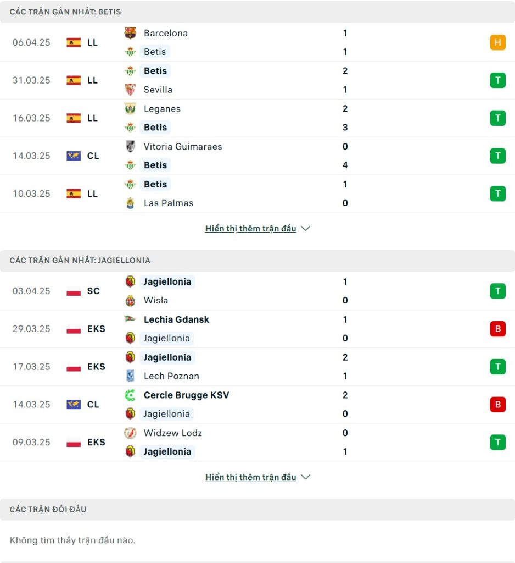Click the Barcelona club crest icon

(130, 33)
